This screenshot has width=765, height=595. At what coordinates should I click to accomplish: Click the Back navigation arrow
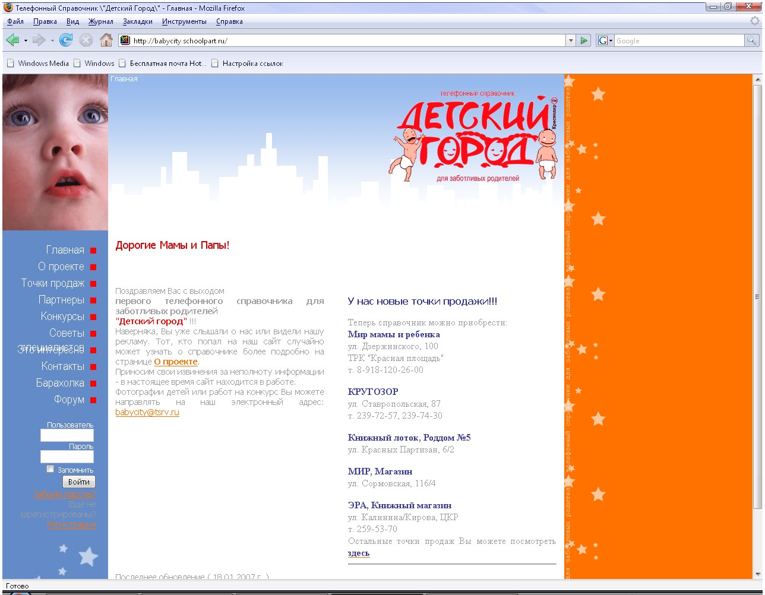[12, 40]
